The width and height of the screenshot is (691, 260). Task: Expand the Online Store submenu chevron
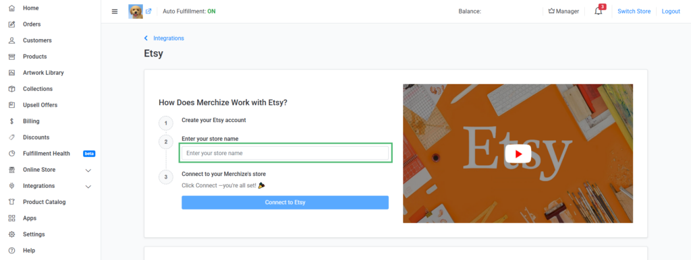tap(88, 170)
